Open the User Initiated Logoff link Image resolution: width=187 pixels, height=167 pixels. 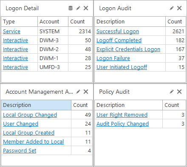[x=122, y=67]
